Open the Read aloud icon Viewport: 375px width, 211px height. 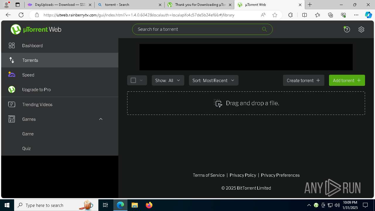(x=263, y=15)
